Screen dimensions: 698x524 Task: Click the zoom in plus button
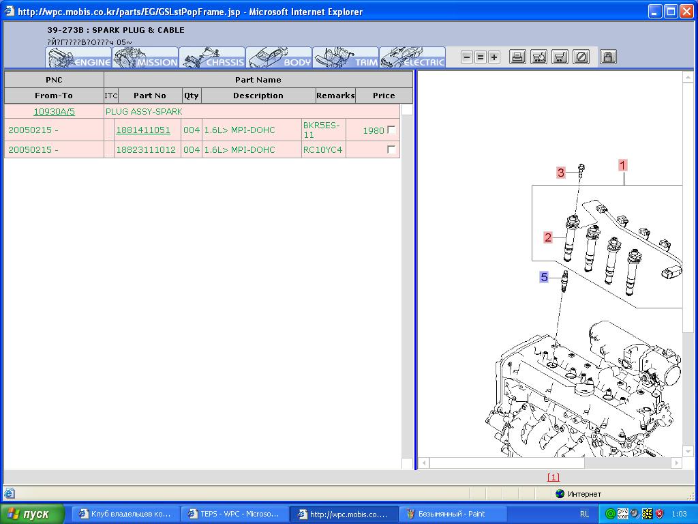coord(494,57)
